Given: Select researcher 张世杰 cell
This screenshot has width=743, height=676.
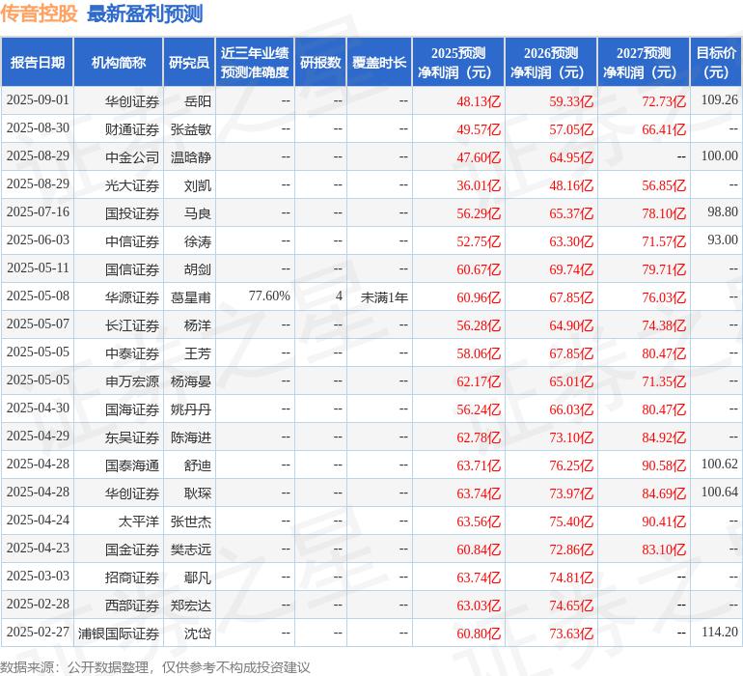Looking at the screenshot, I should 191,521.
